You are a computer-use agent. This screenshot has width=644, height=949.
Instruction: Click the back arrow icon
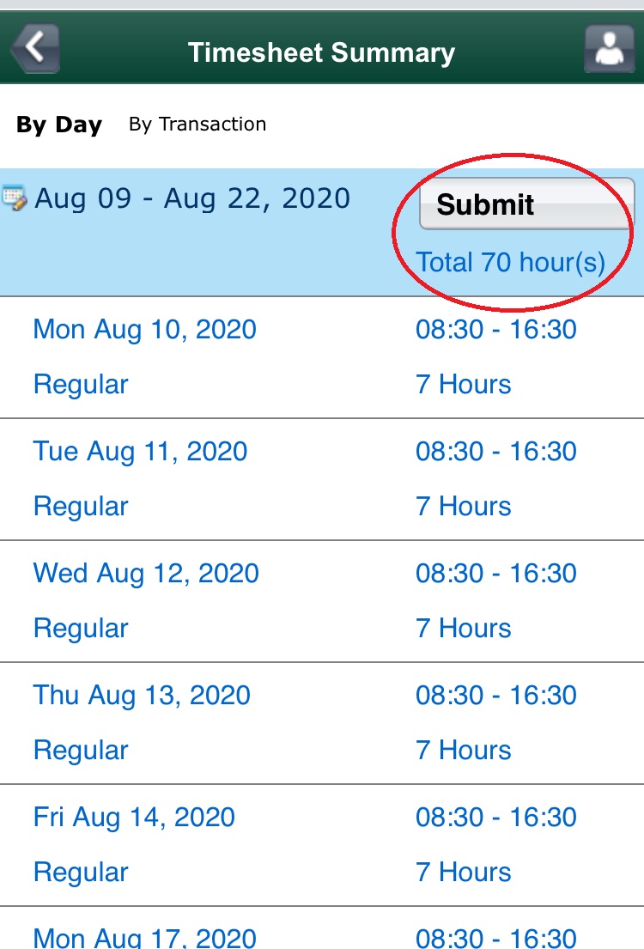(35, 49)
